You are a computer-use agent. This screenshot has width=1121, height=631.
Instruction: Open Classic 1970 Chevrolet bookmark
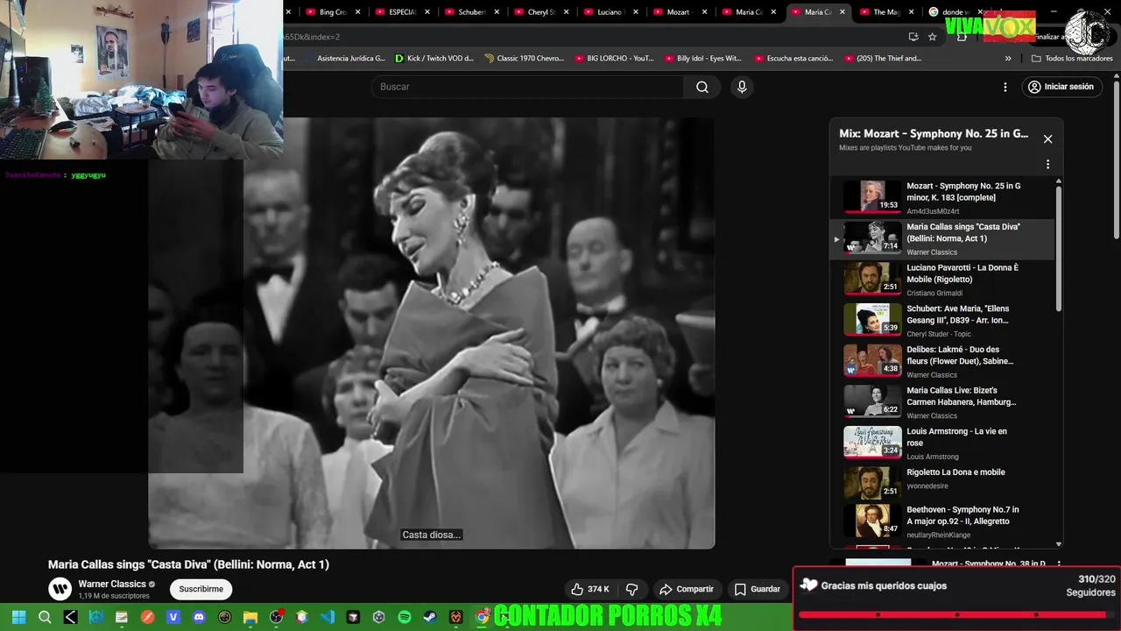[524, 59]
